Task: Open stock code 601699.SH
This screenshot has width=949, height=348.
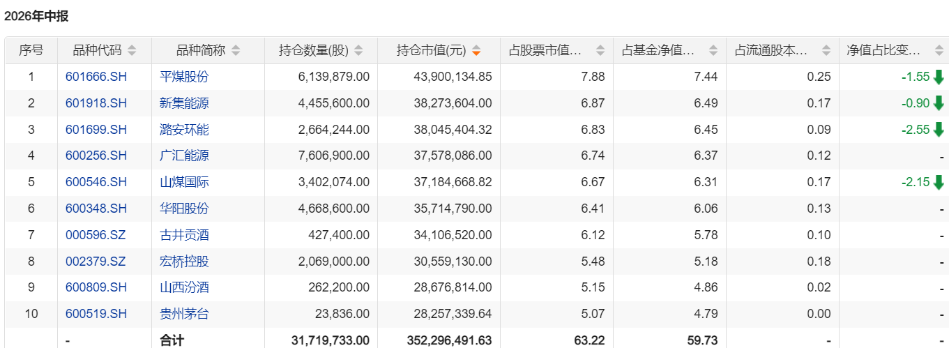Action: coord(96,130)
